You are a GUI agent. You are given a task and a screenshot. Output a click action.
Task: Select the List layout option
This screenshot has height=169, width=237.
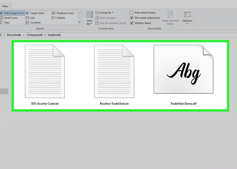point(32,18)
